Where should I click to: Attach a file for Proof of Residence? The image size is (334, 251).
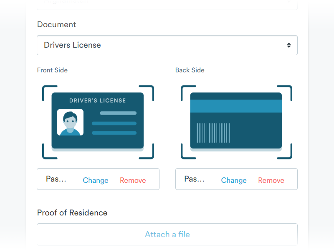(167, 234)
